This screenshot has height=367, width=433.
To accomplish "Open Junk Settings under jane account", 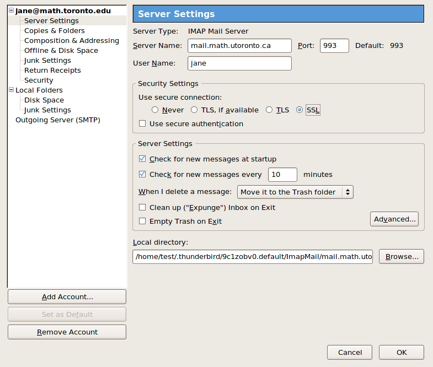I will pos(47,61).
